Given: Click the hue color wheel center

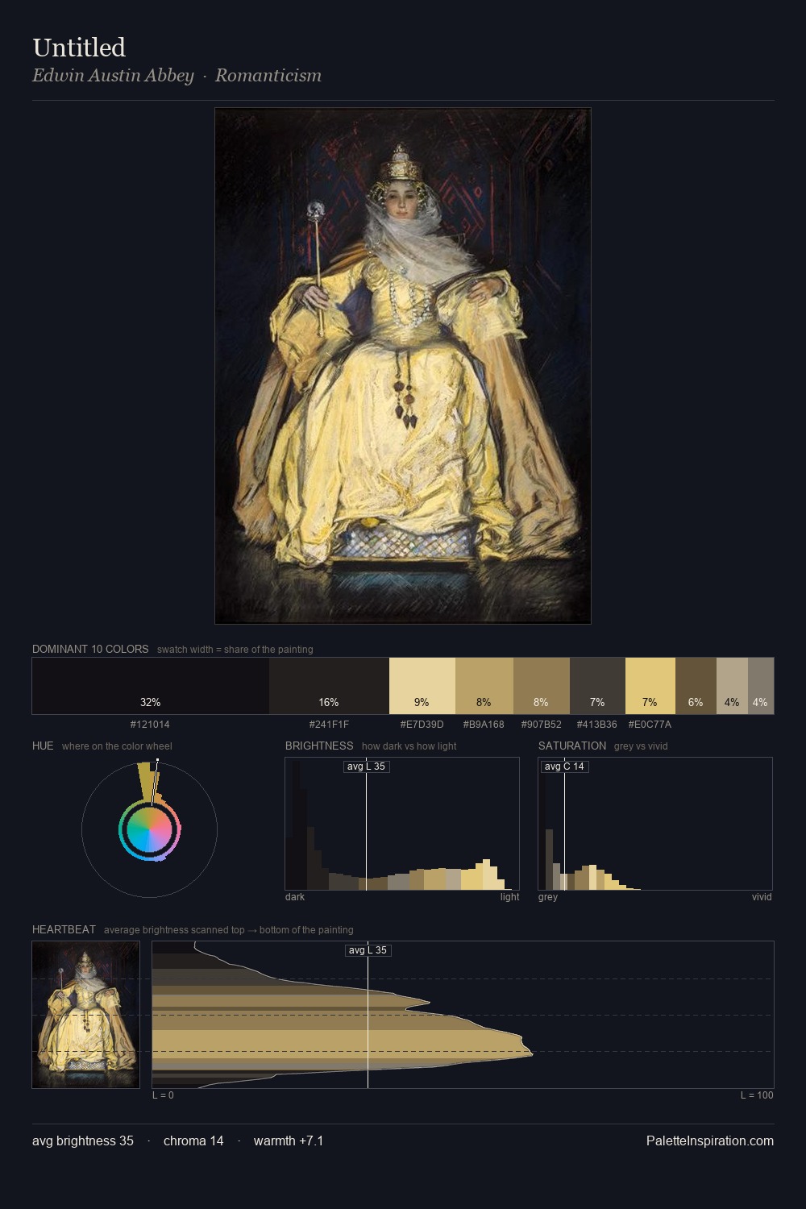Looking at the screenshot, I should 149,829.
